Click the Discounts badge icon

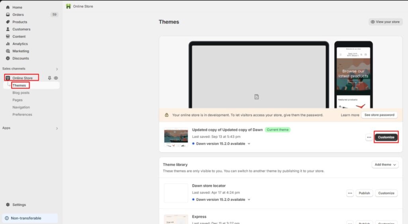click(x=8, y=58)
